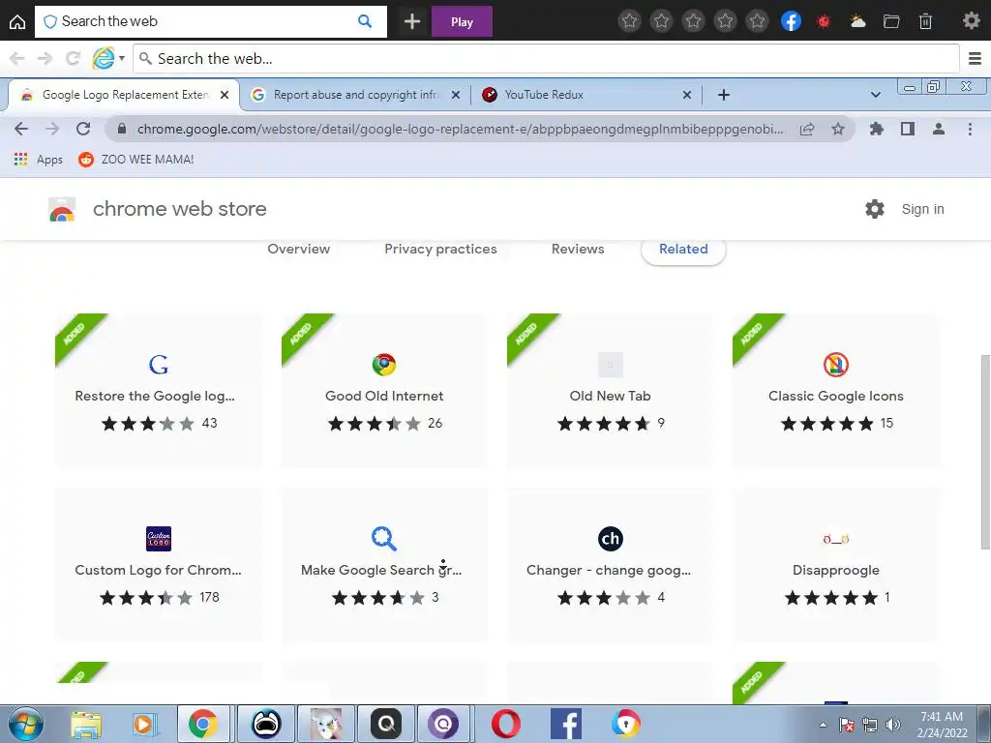Open the hamburger menu beside the address field

tap(976, 59)
